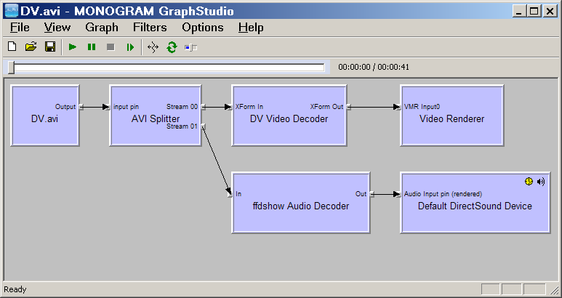Image resolution: width=562 pixels, height=298 pixels.
Task: Open the Options menu
Action: coord(203,28)
